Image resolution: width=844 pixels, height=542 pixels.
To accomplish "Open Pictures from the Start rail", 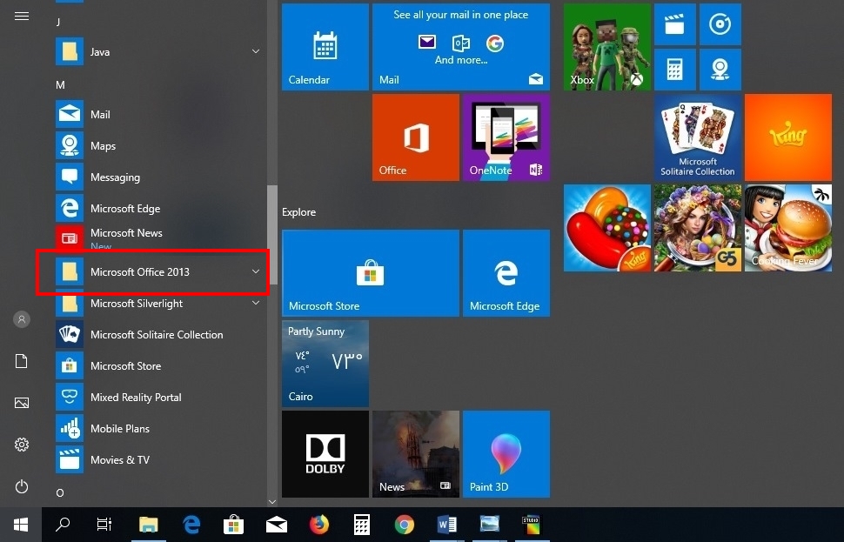I will 22,403.
